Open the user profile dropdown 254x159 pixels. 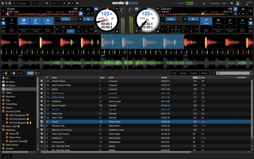click(238, 3)
